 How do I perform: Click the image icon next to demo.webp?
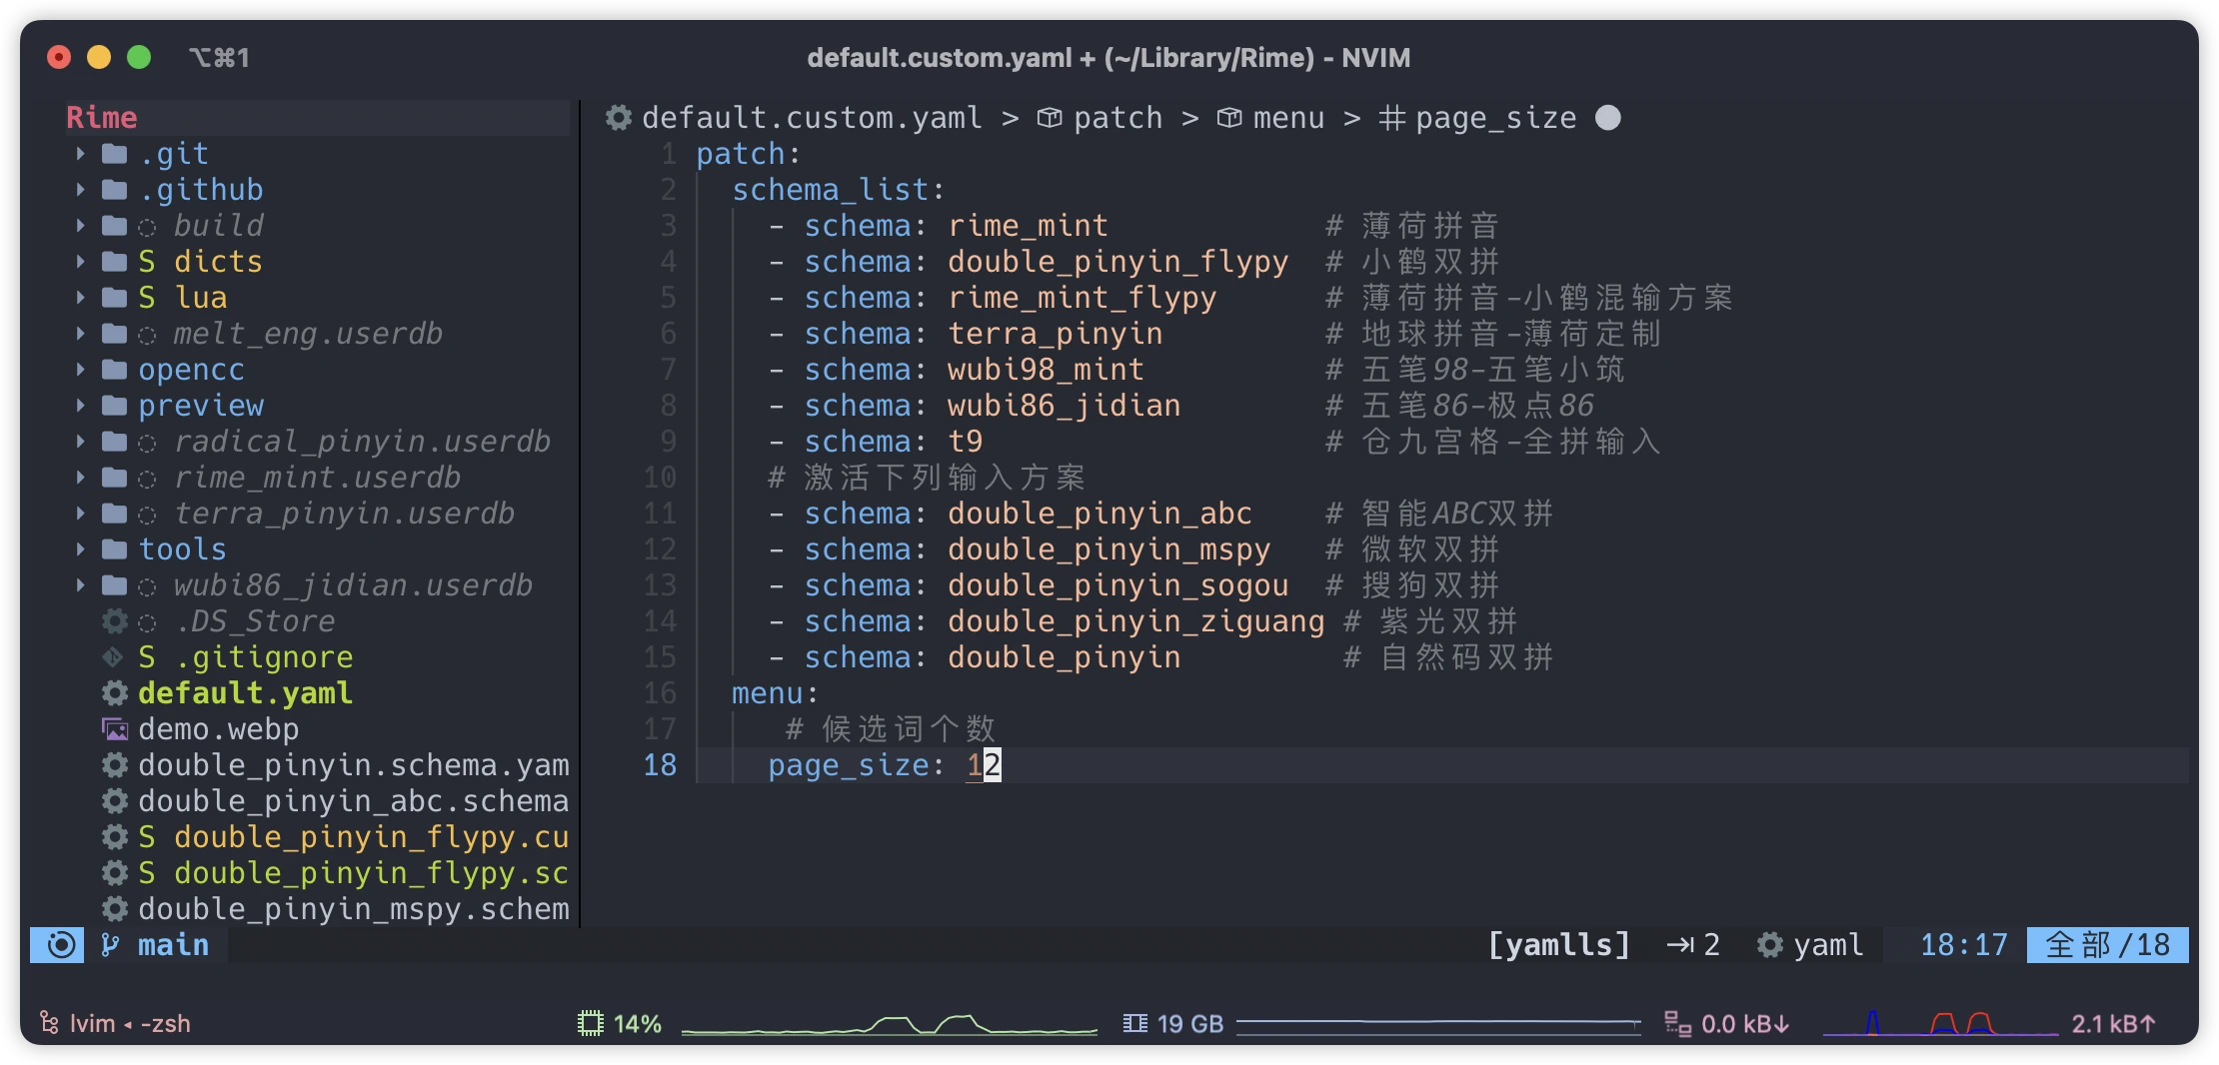115,729
